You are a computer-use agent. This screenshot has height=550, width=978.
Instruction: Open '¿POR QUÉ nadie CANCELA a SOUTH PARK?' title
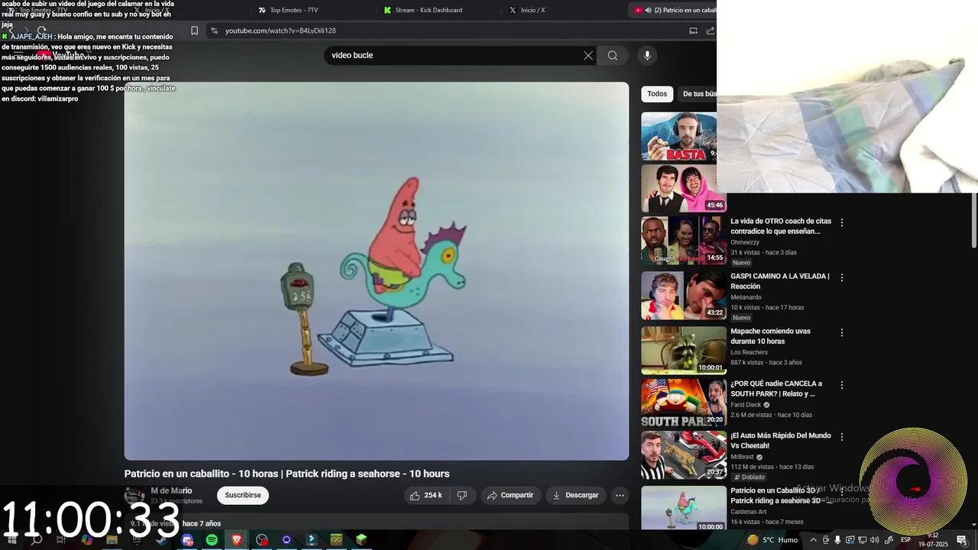pos(776,389)
